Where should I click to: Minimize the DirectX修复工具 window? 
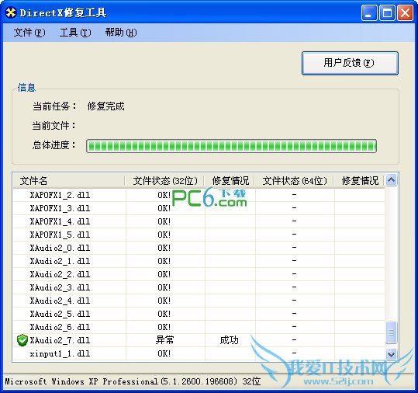click(368, 12)
